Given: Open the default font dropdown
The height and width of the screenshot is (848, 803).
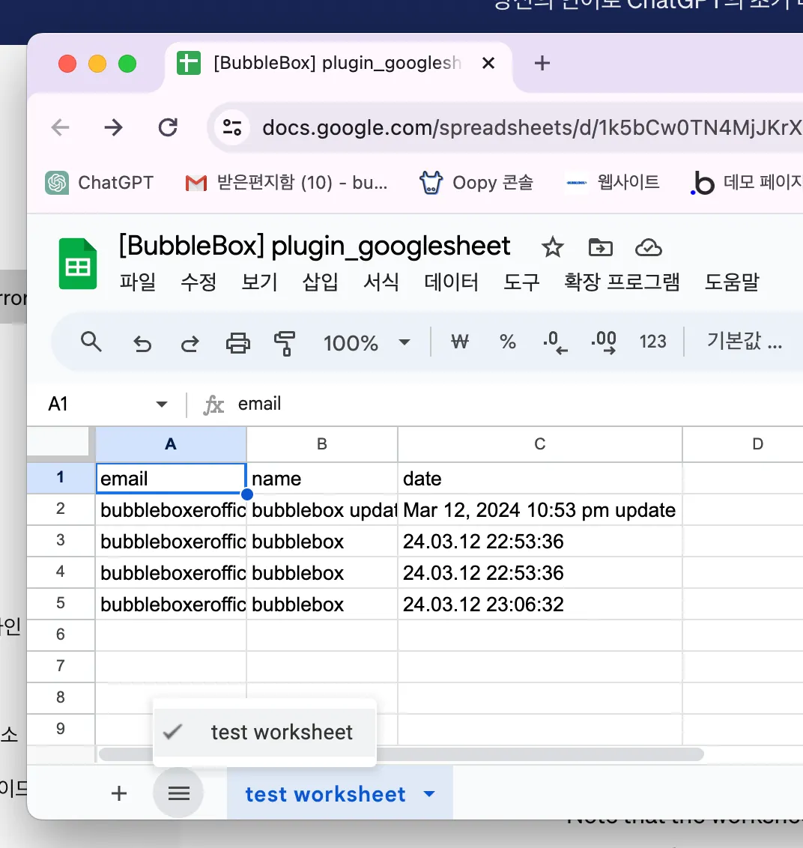Looking at the screenshot, I should 744,342.
